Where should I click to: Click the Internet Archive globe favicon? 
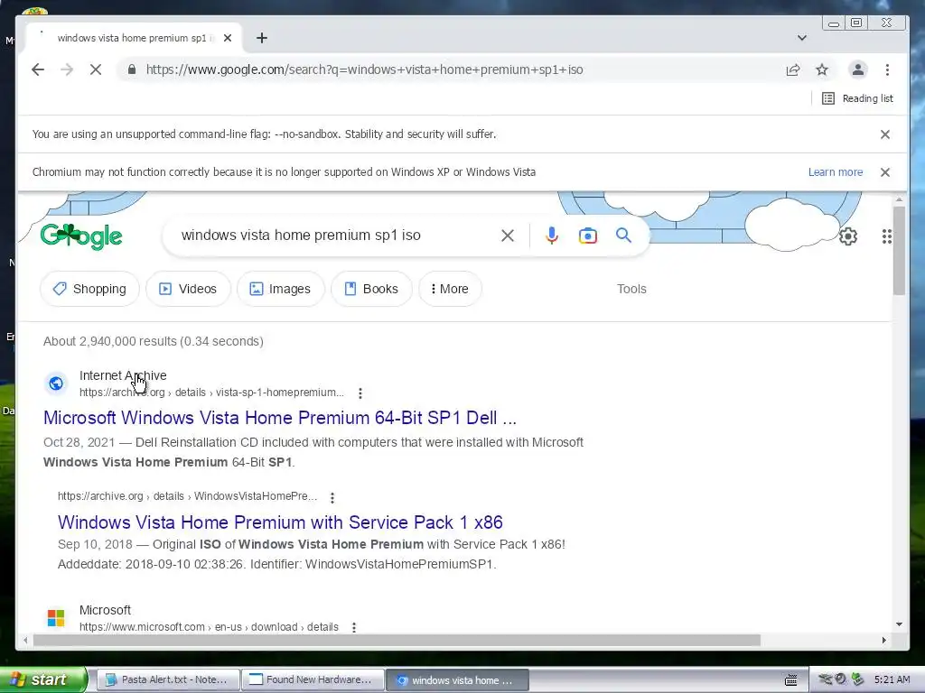[56, 383]
